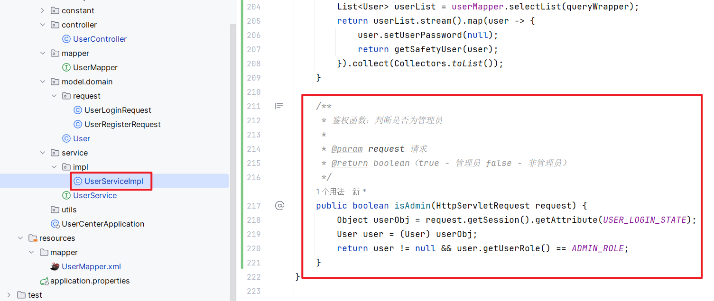
Task: Click the UserService interface icon
Action: click(66, 195)
